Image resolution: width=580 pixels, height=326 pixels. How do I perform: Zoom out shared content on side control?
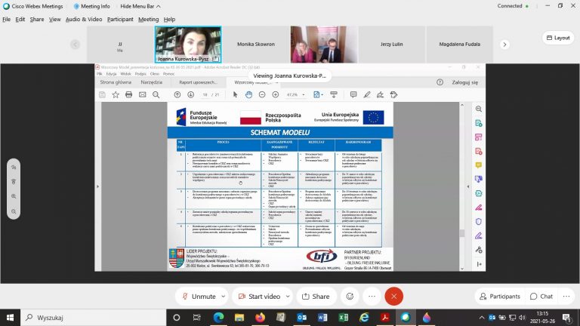point(14,211)
